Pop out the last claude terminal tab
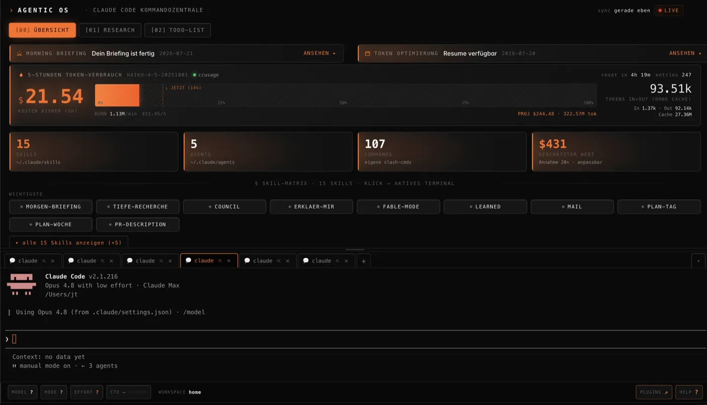 tap(337, 261)
